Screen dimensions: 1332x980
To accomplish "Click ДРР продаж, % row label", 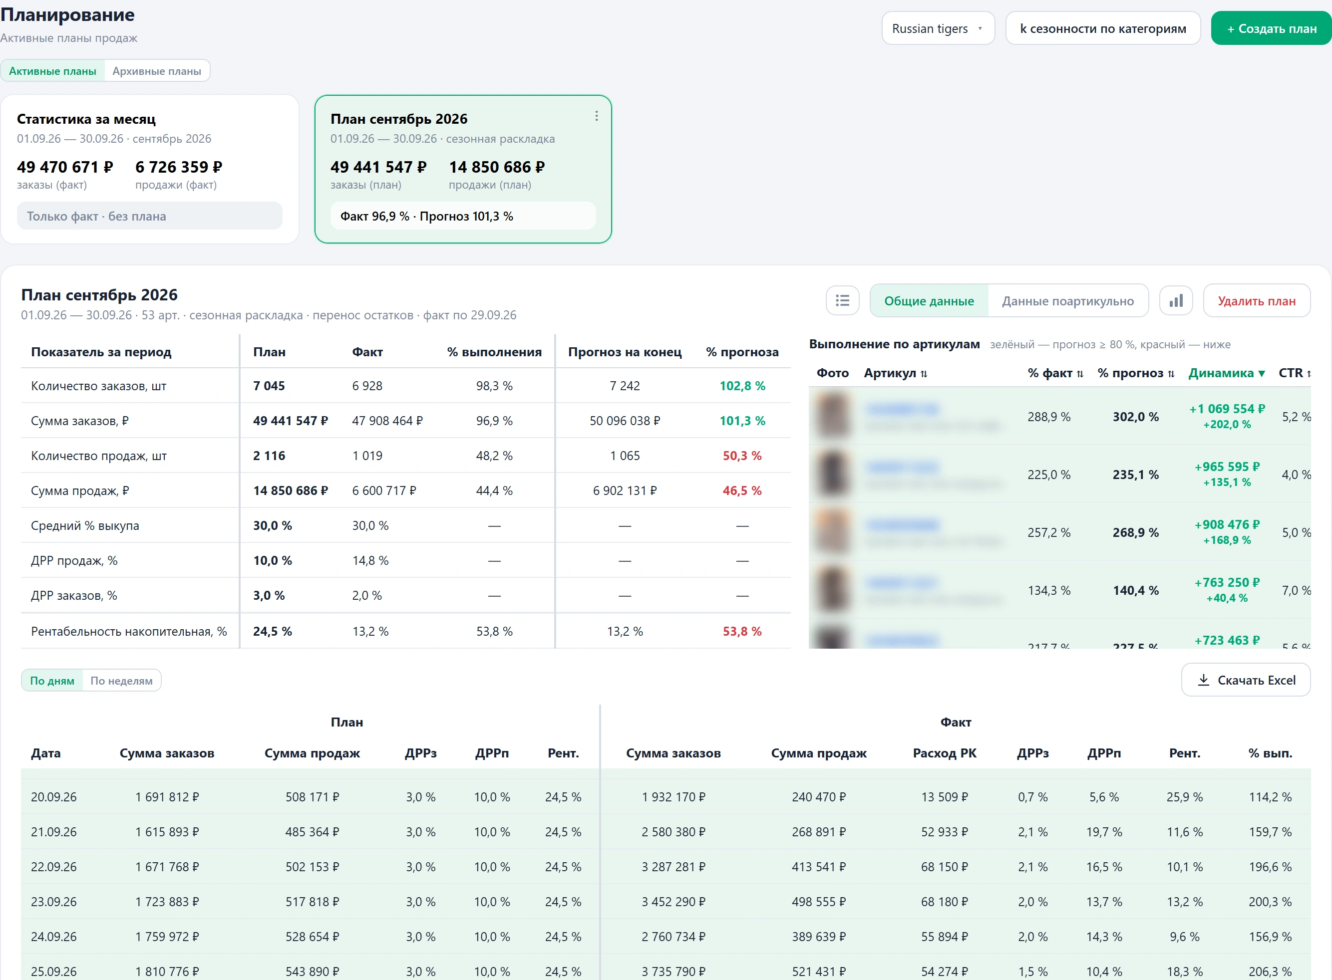I will (x=74, y=560).
